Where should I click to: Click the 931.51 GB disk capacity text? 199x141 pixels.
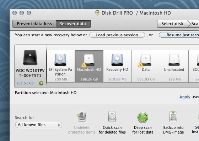click(25, 83)
